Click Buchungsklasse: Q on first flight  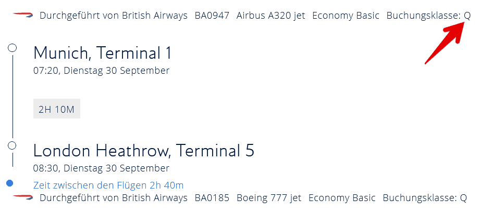click(428, 15)
